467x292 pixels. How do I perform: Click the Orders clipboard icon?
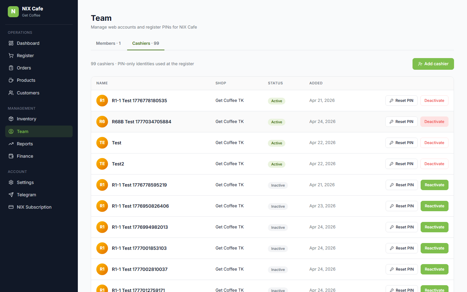[11, 68]
